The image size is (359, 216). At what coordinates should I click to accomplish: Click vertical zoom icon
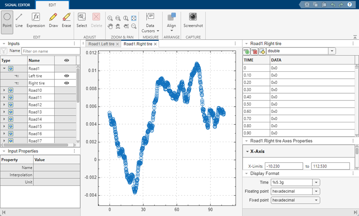126,18
